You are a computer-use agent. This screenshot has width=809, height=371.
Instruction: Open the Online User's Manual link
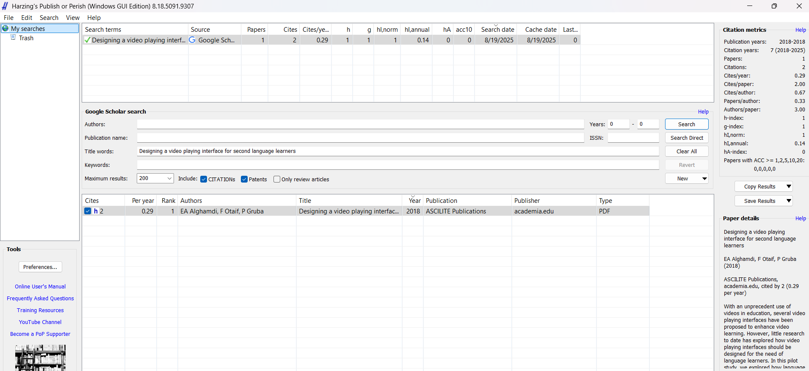[40, 287]
